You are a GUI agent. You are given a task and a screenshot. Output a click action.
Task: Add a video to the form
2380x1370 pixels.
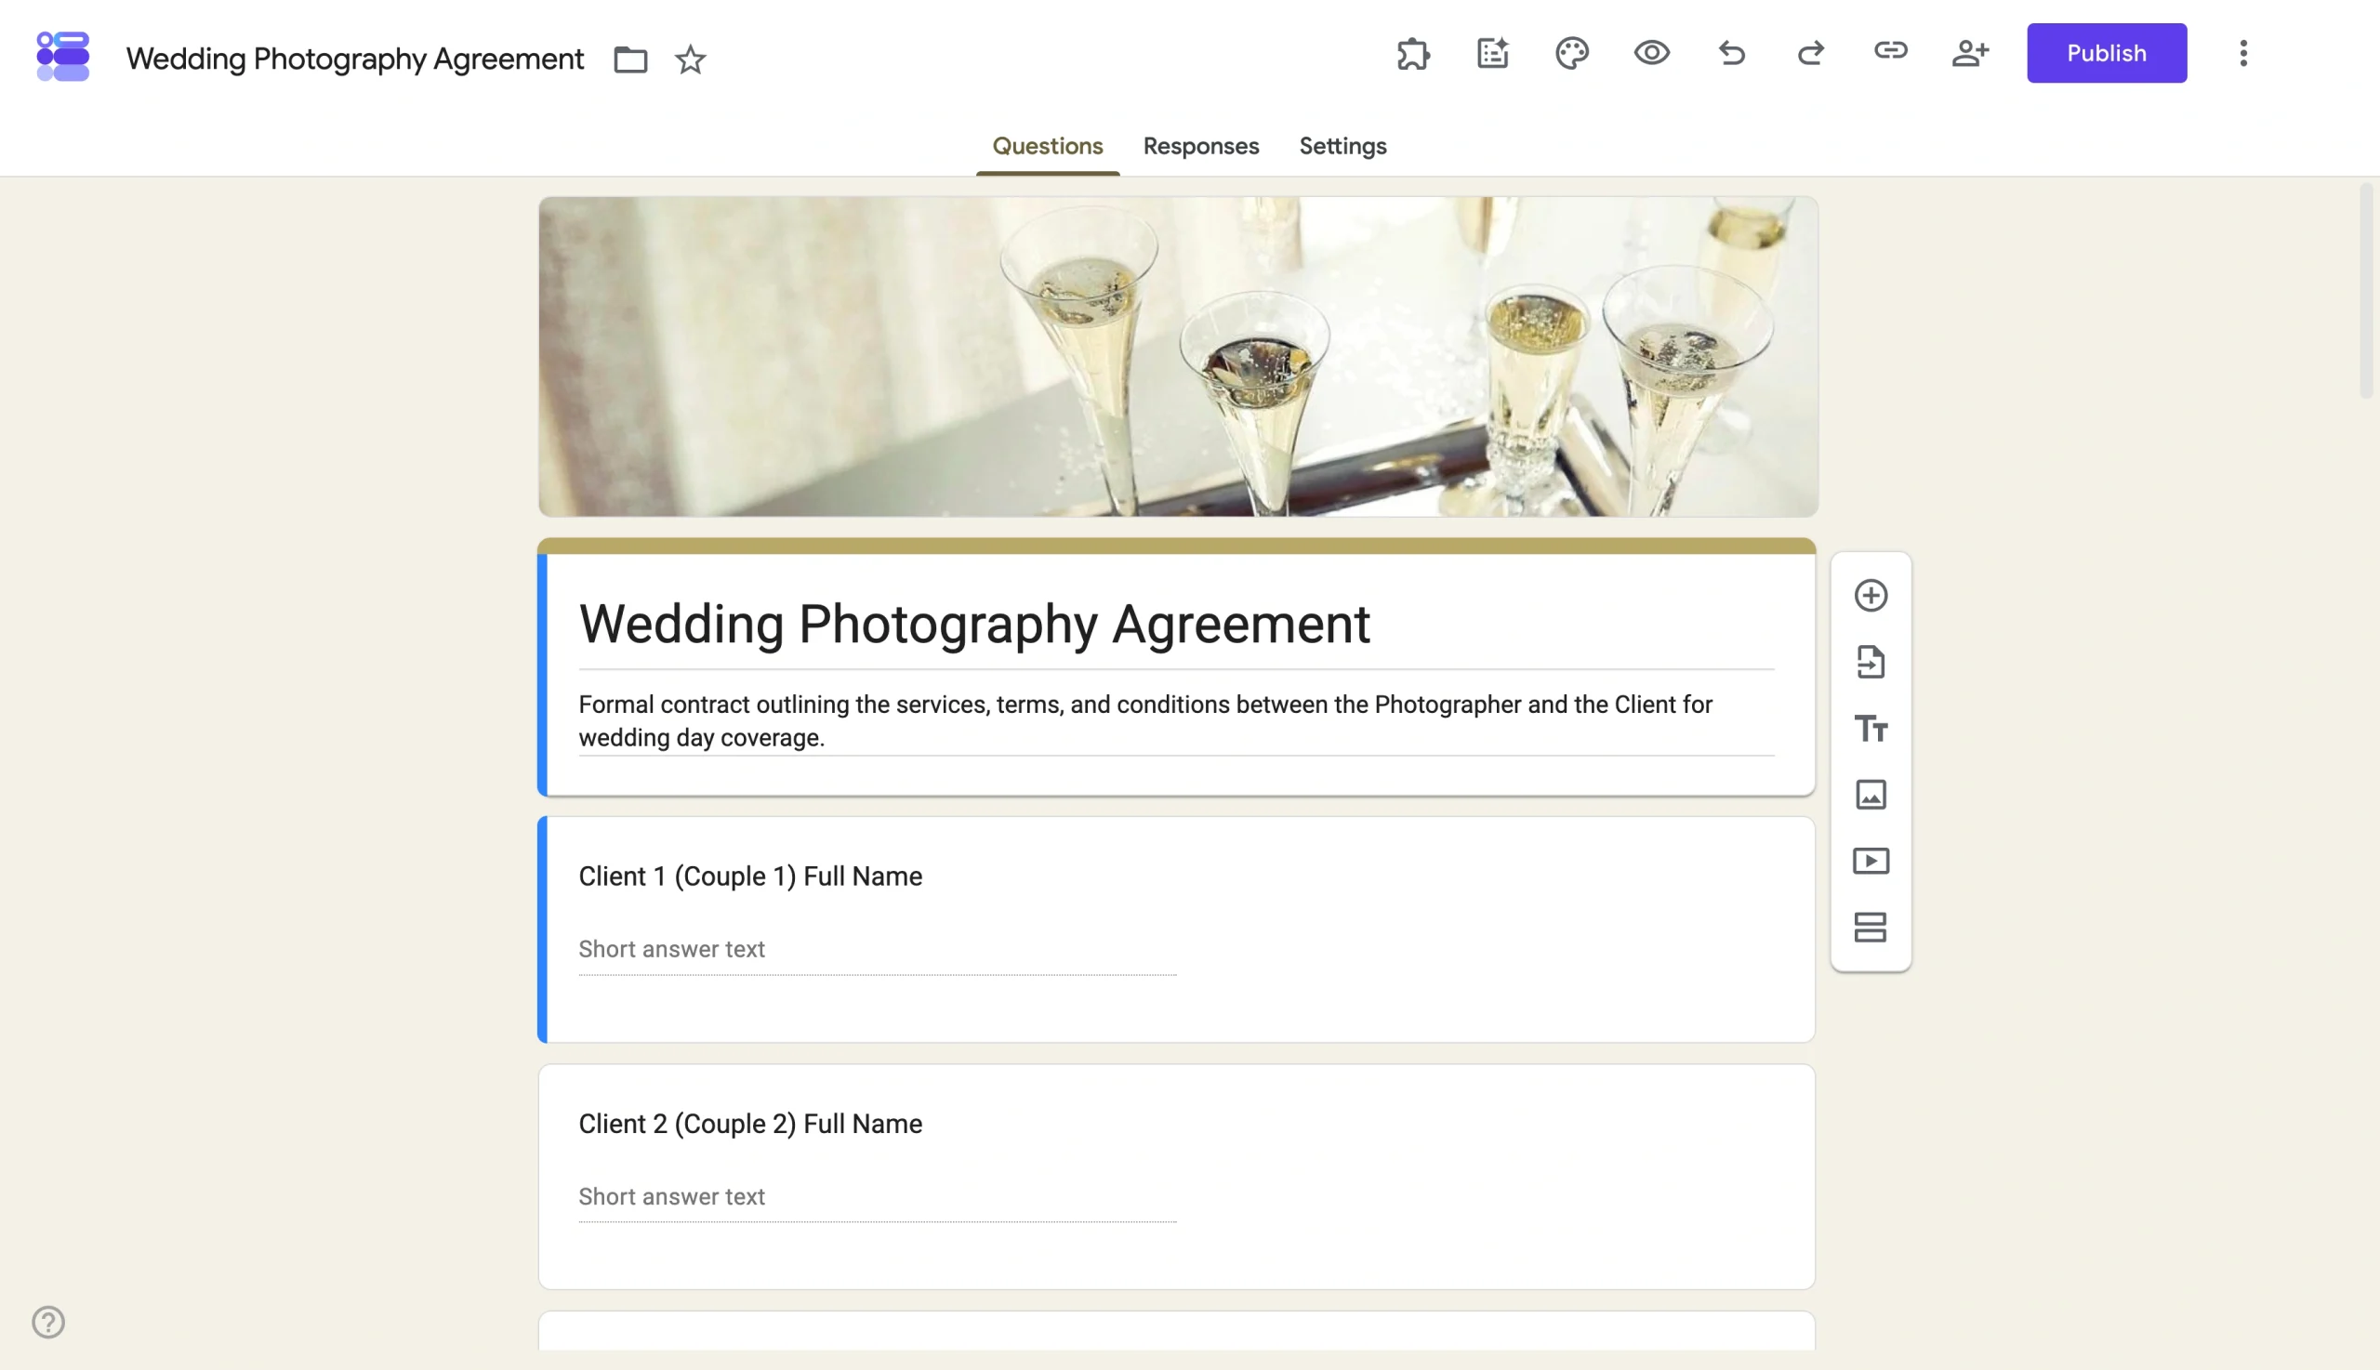click(1871, 861)
